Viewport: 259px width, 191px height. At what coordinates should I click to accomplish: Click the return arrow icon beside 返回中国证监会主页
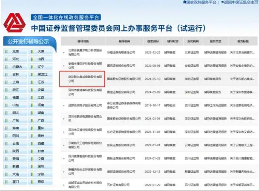[222, 2]
